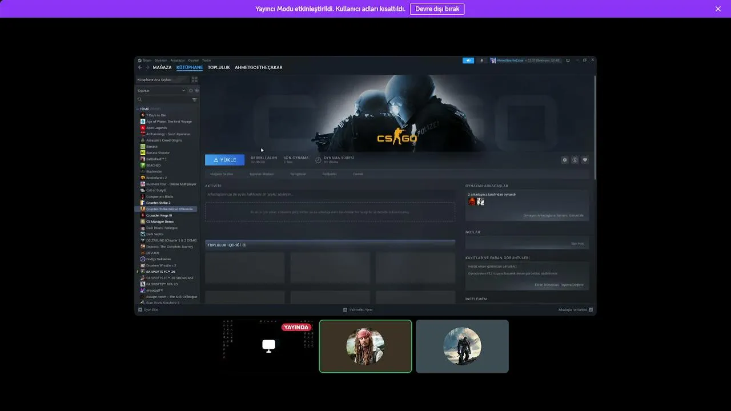Screen dimensions: 731x411
Task: Open the Arkadaşlar menu
Action: tap(178, 60)
